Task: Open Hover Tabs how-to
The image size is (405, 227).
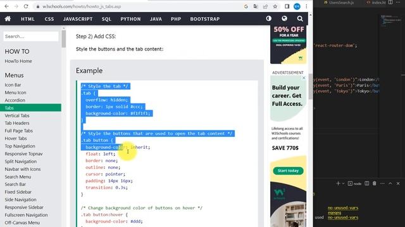Action: tap(16, 139)
